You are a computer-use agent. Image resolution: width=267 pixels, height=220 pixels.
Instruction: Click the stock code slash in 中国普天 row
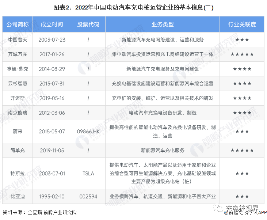coord(88,40)
